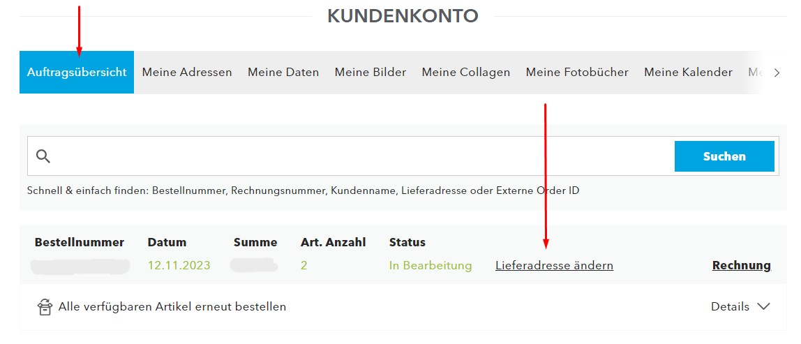Expand the order Details chevron
Viewport: 801px width, 344px height.
(x=764, y=307)
